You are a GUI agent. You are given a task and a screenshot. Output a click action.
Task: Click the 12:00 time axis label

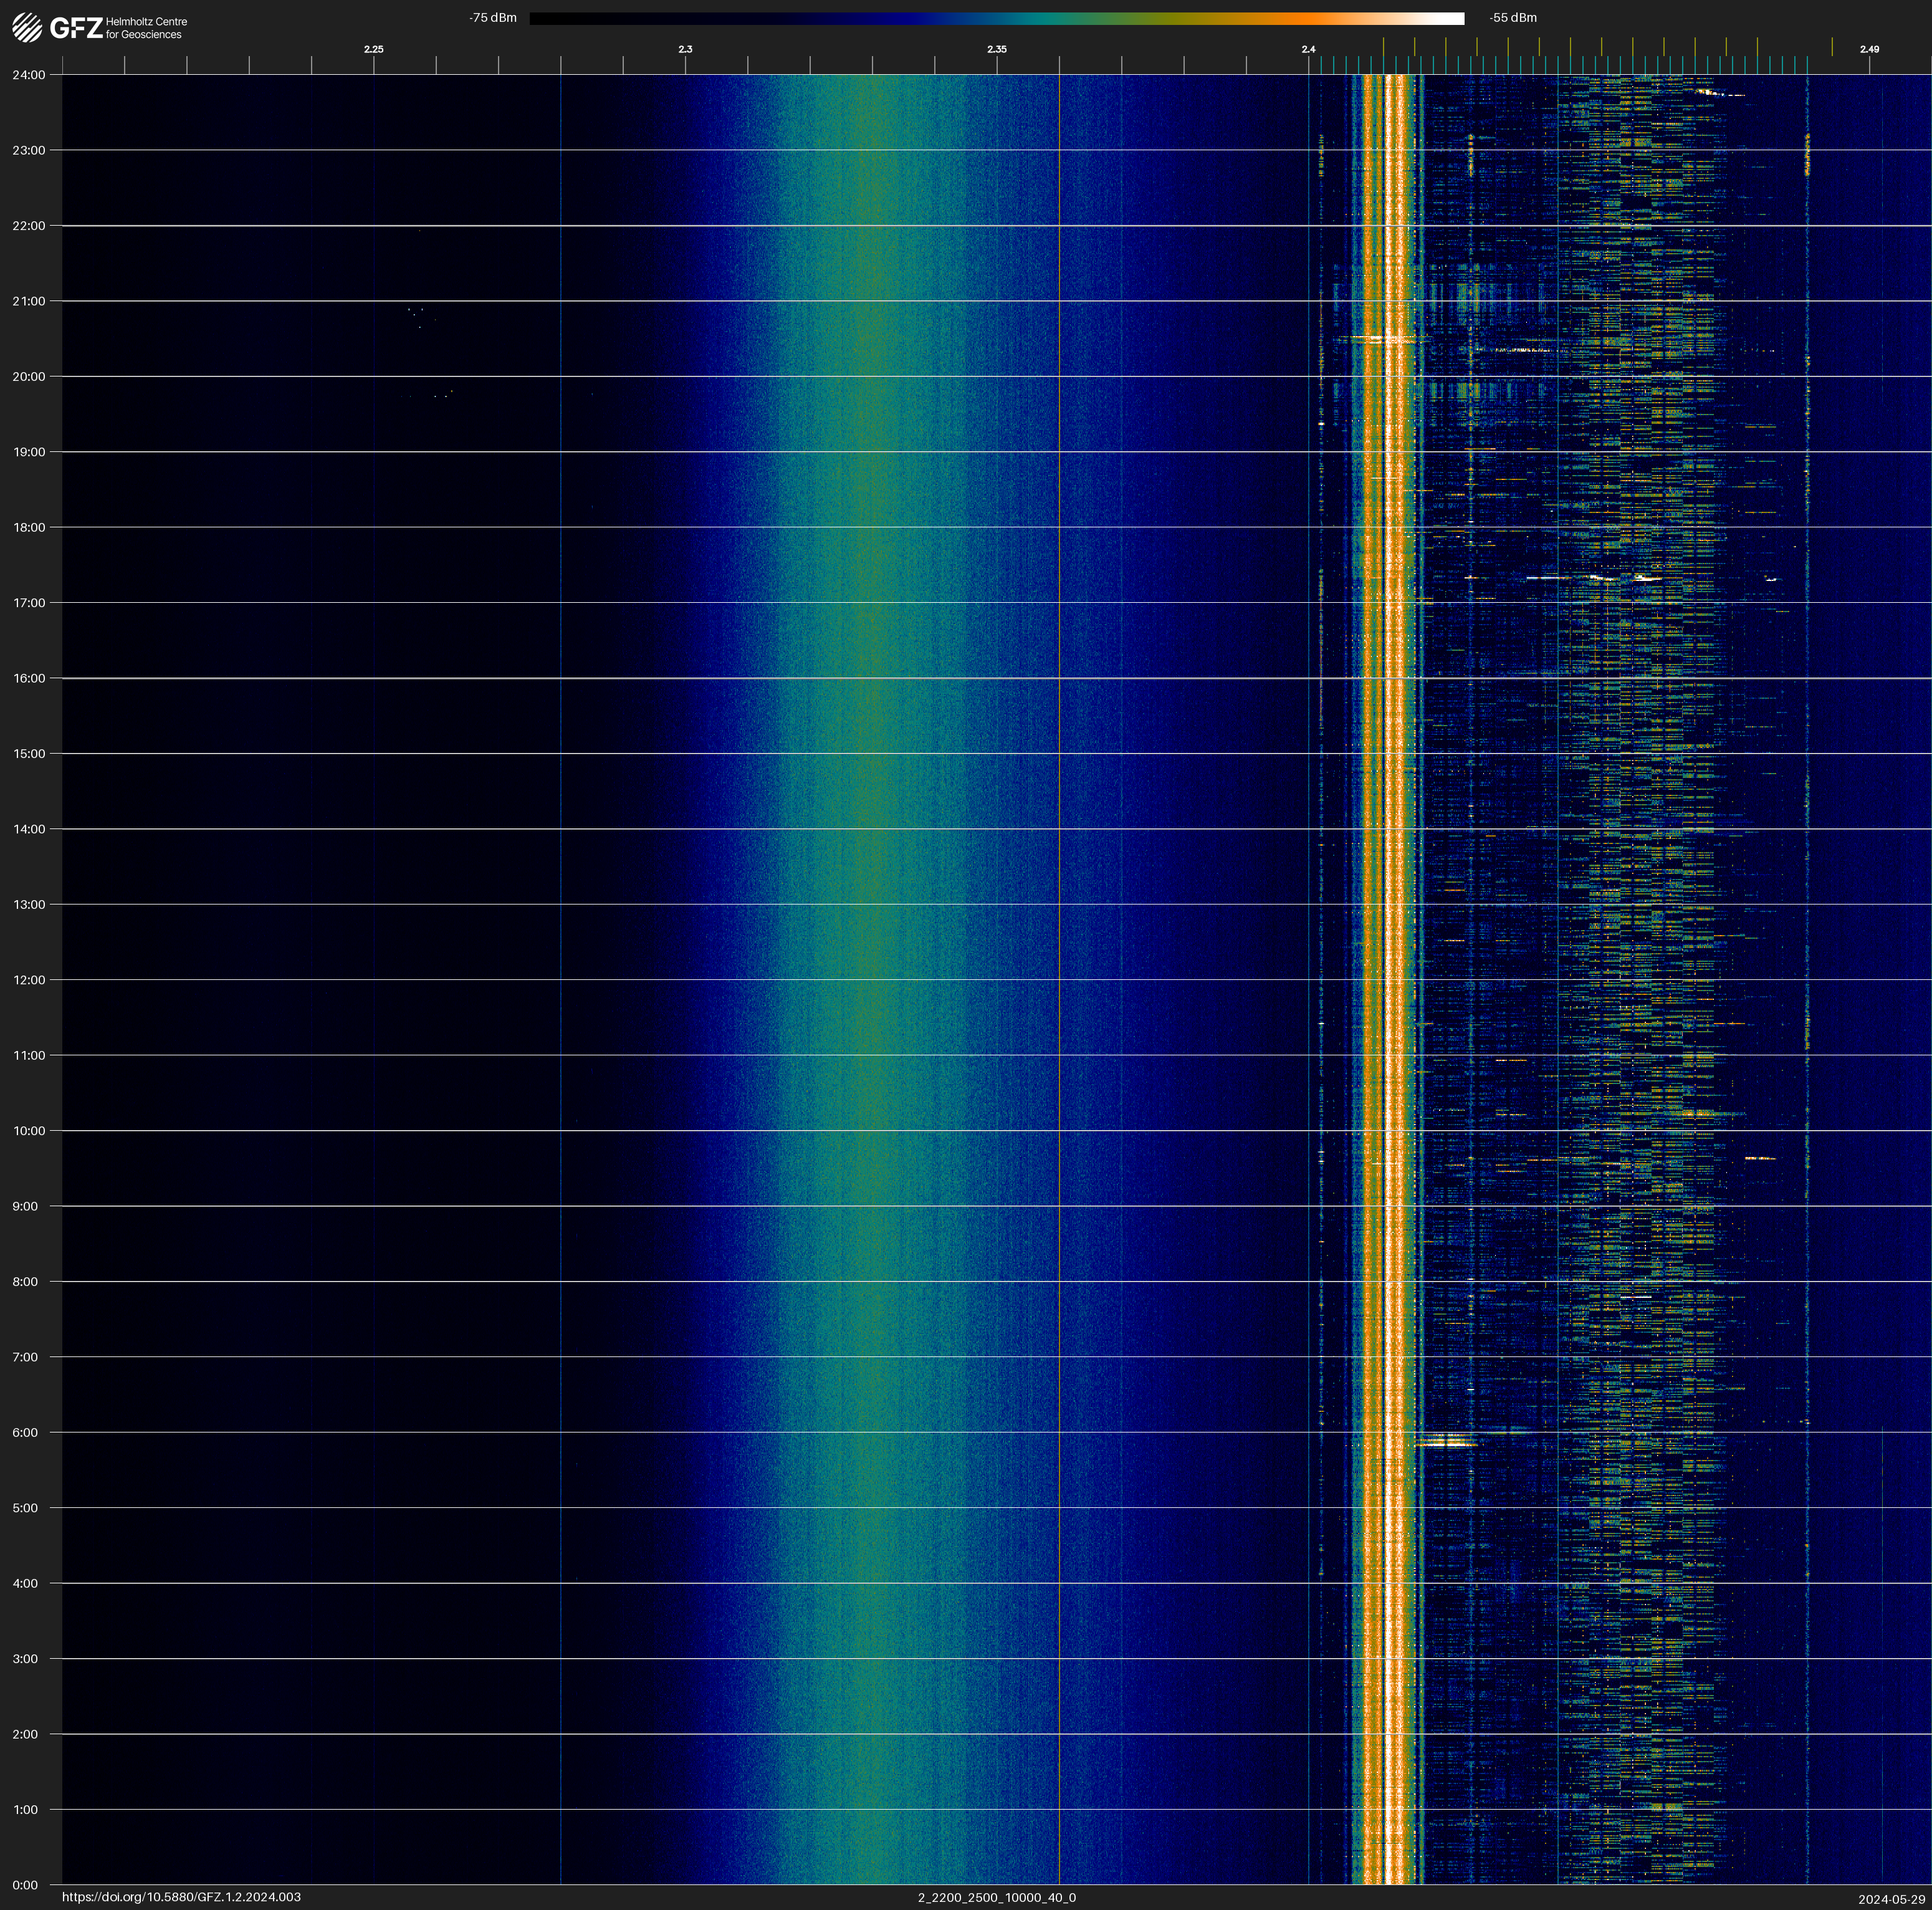click(x=29, y=980)
